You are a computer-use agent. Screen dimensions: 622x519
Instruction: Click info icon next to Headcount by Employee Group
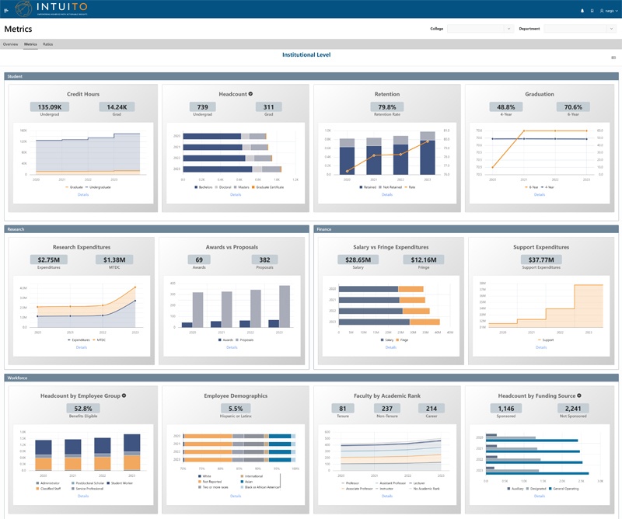click(124, 395)
